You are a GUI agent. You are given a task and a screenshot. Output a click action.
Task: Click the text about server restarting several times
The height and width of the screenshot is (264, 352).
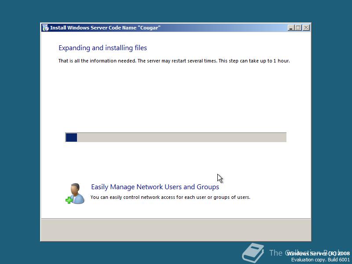coord(174,61)
